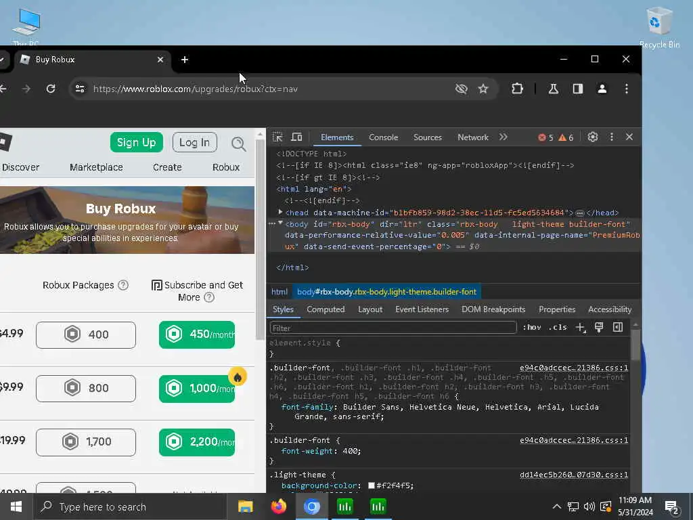Viewport: 693px width, 520px height.
Task: Toggle the :hov element state panel
Action: 532,328
